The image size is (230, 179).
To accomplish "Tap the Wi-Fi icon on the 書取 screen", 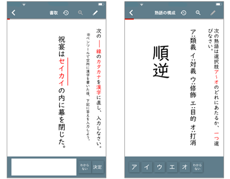I will 24,5.
